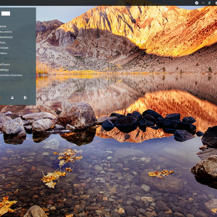Open the Downloads folder entry
Image resolution: width=217 pixels, height=217 pixels.
(x=7, y=37)
